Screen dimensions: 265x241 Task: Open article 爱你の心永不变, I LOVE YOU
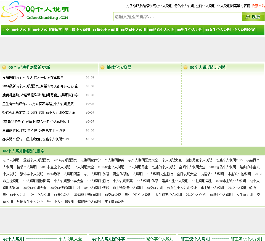39,113
